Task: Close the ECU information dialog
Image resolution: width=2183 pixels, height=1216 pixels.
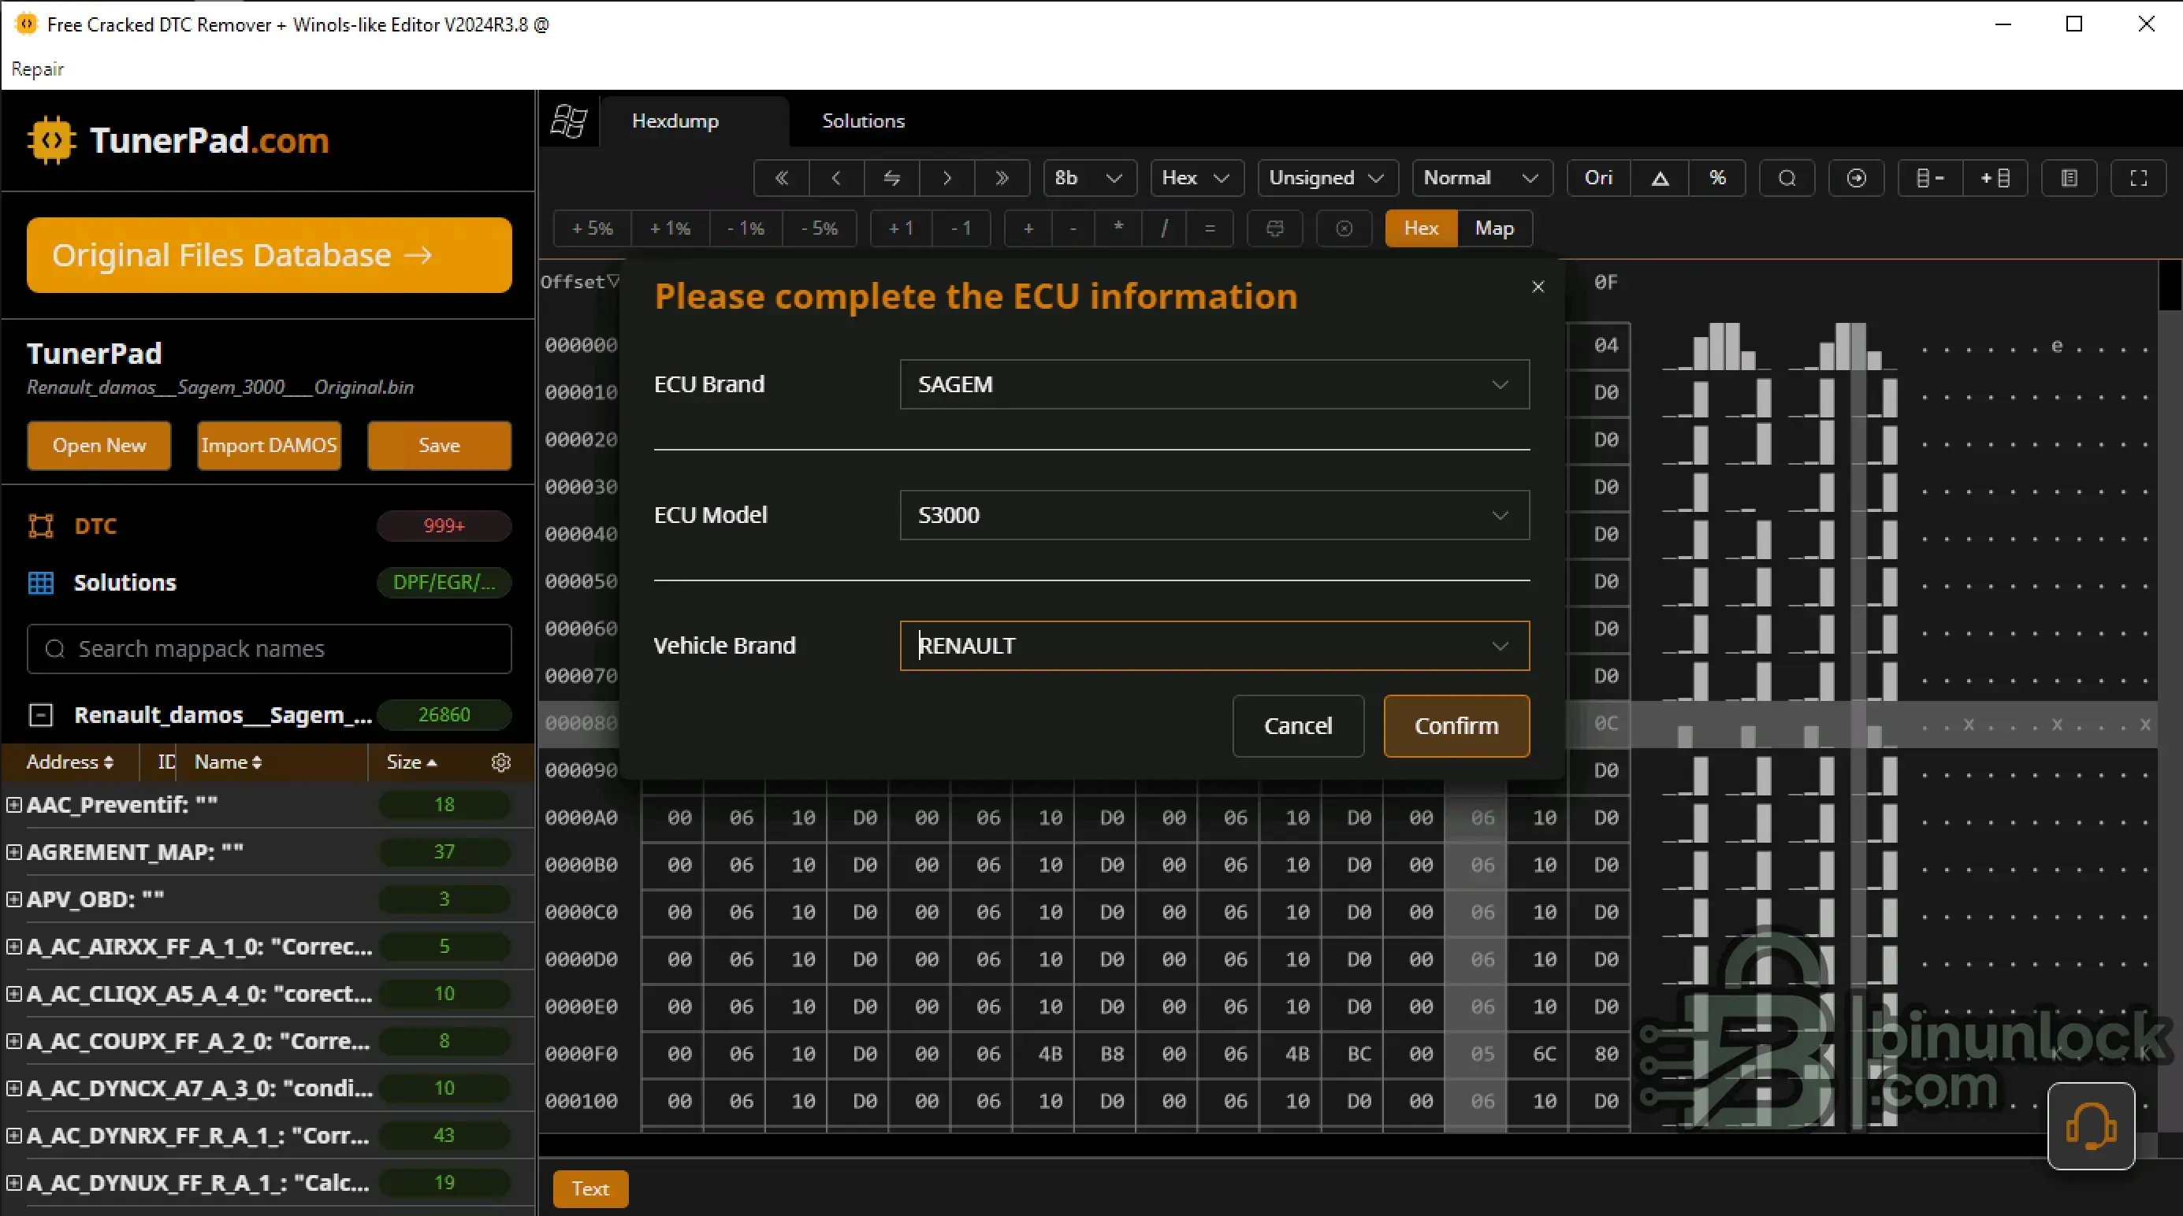Action: [1538, 287]
